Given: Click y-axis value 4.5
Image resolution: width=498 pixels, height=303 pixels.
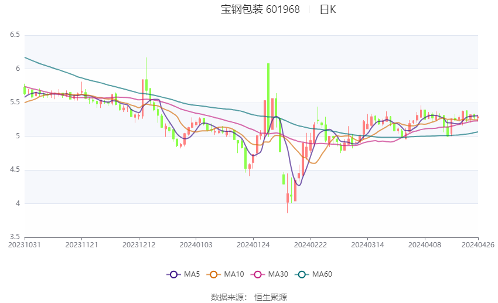Looking at the screenshot, I should 15,169.
